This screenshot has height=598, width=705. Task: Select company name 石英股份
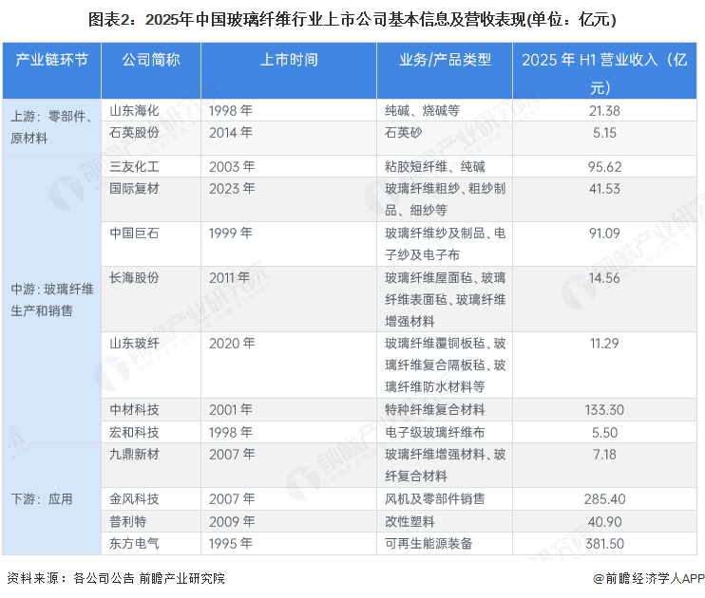tap(134, 133)
